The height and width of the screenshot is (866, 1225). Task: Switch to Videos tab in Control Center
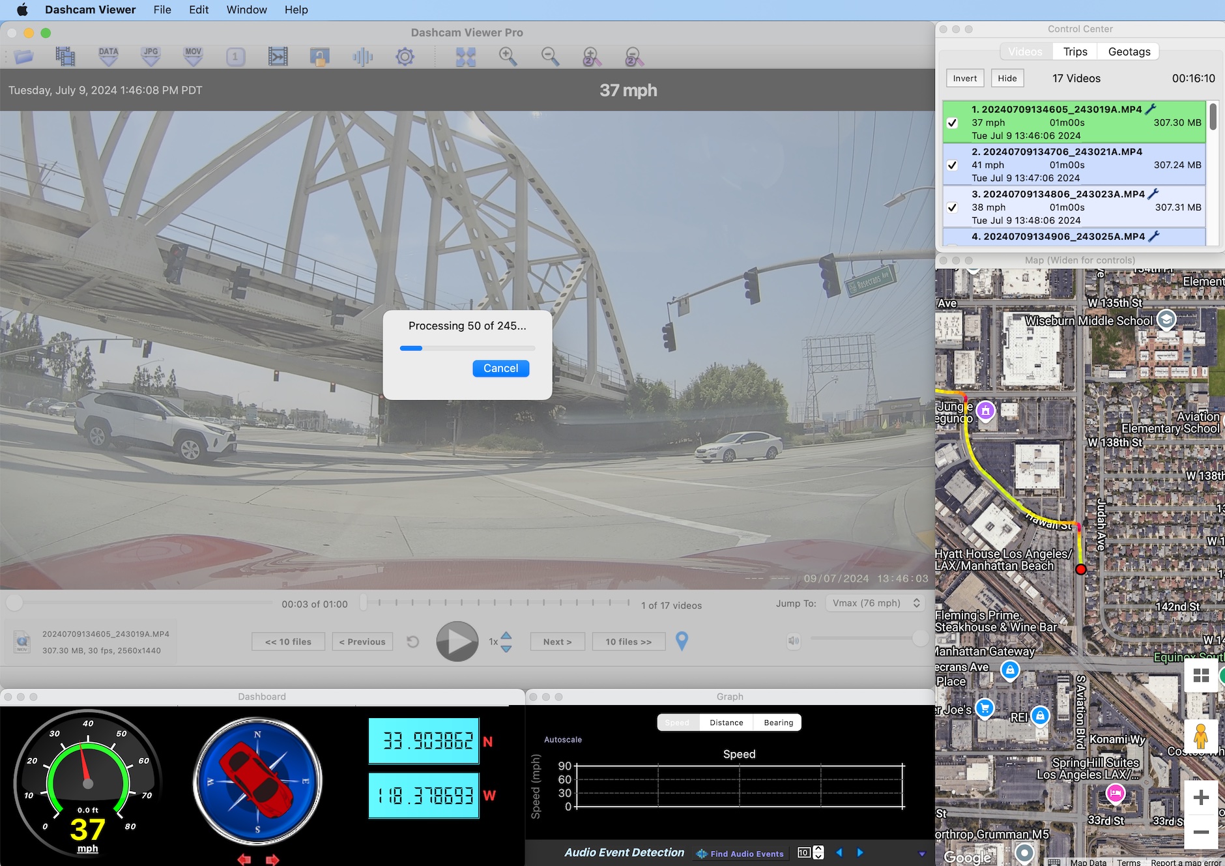(1025, 51)
